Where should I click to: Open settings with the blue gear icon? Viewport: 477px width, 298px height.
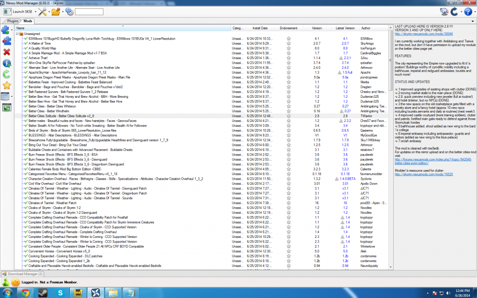point(69,12)
